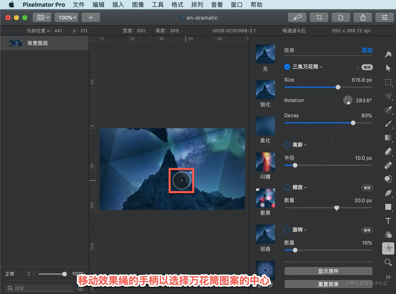Open the 格式 menu
Image resolution: width=396 pixels, height=294 pixels.
(x=177, y=5)
